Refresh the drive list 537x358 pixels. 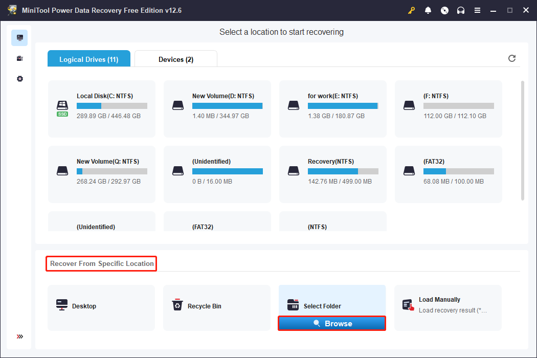512,58
